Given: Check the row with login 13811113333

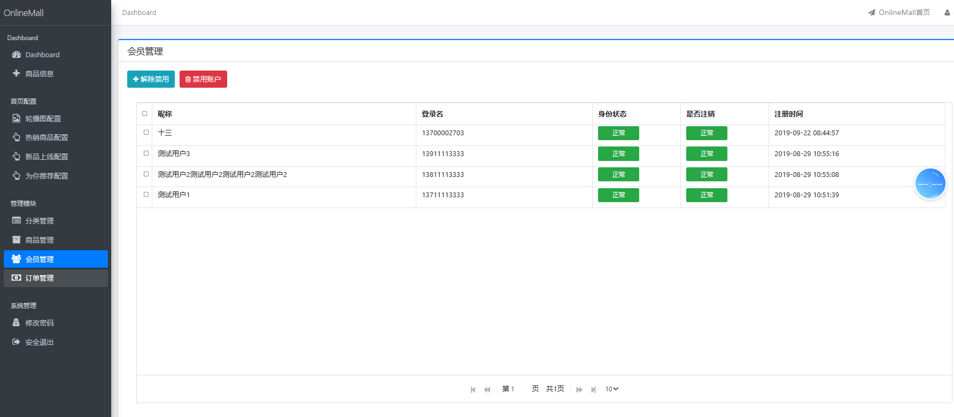Looking at the screenshot, I should 146,174.
